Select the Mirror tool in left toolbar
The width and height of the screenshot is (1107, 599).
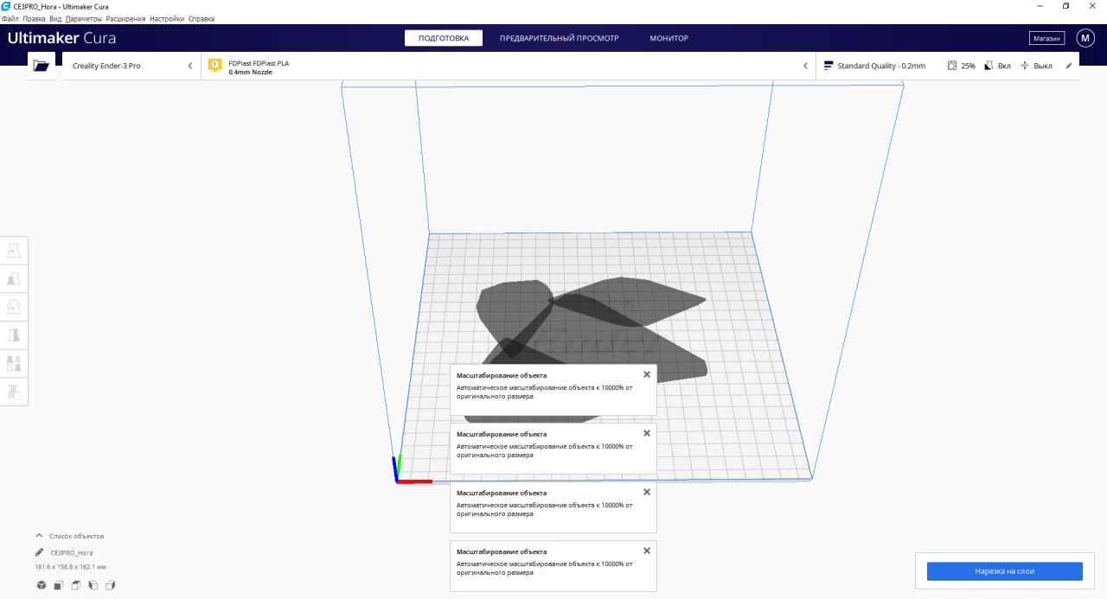[x=14, y=335]
